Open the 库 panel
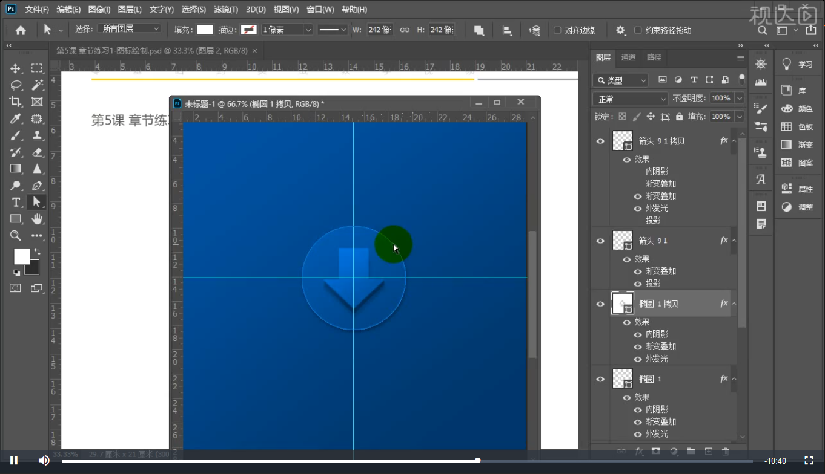Screen dimensions: 825x474 coord(795,90)
